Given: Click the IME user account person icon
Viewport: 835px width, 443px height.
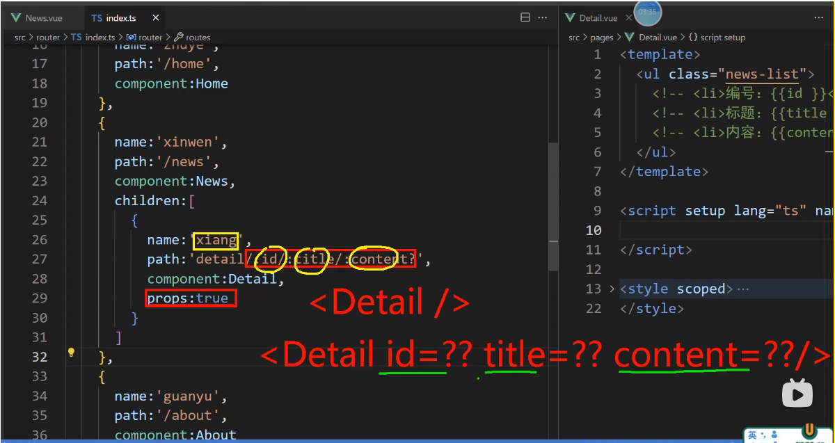Looking at the screenshot, I should (x=774, y=436).
